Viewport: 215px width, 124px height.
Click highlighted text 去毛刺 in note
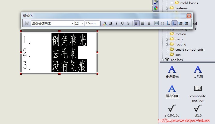click(x=65, y=52)
